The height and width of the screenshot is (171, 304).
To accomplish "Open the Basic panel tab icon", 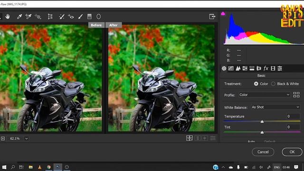I will point(224,68).
